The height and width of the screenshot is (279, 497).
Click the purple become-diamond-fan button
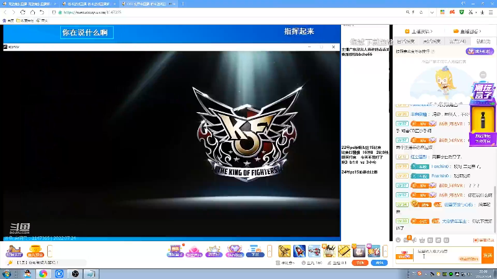(x=480, y=51)
